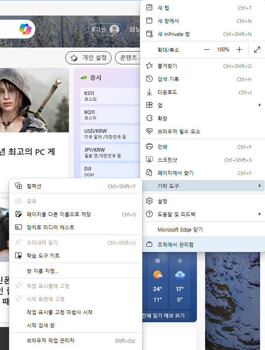Viewport: 265px width, 350px height.
Task: Click the Find on page icon
Action: [x=149, y=173]
